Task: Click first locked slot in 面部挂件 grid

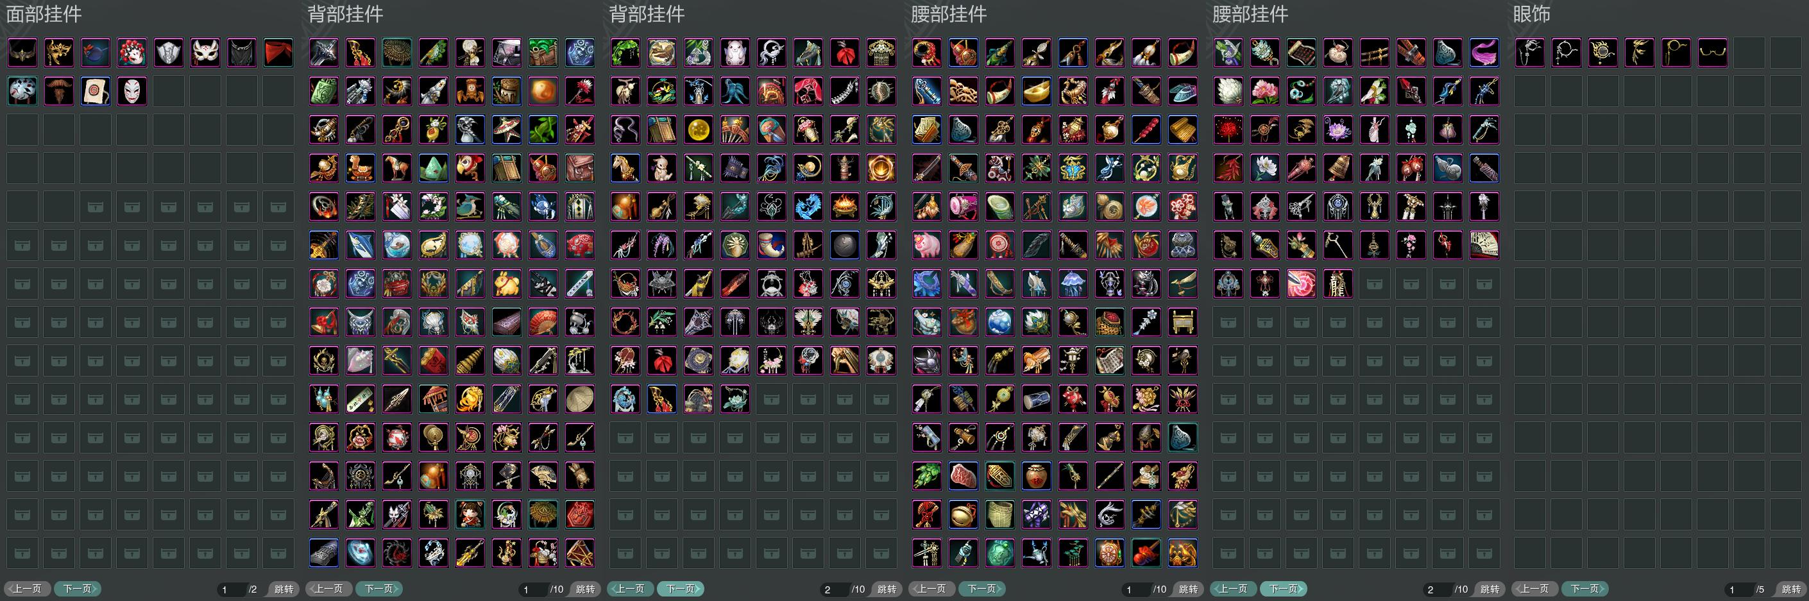Action: point(96,207)
